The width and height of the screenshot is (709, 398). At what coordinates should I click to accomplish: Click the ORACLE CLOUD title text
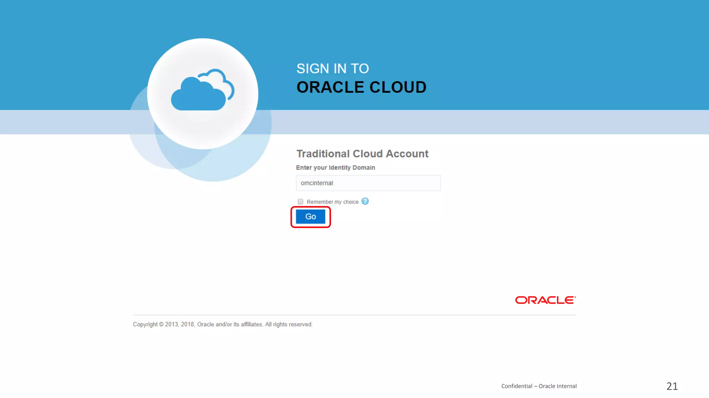[x=361, y=87]
